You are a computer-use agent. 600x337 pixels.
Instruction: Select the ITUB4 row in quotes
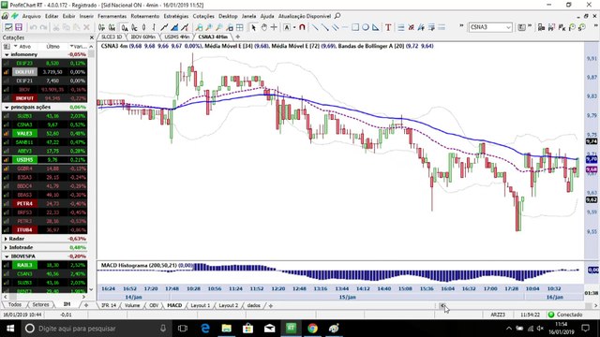[44, 229]
